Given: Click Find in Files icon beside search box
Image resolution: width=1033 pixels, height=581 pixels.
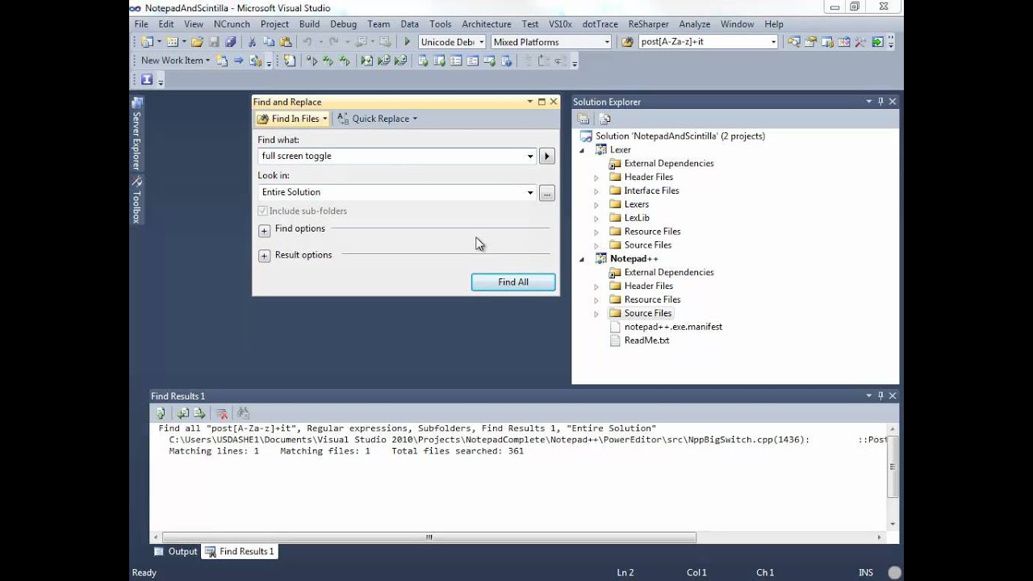Looking at the screenshot, I should point(627,42).
